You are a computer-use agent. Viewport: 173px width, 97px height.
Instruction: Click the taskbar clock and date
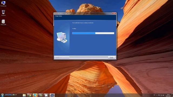point(168,95)
